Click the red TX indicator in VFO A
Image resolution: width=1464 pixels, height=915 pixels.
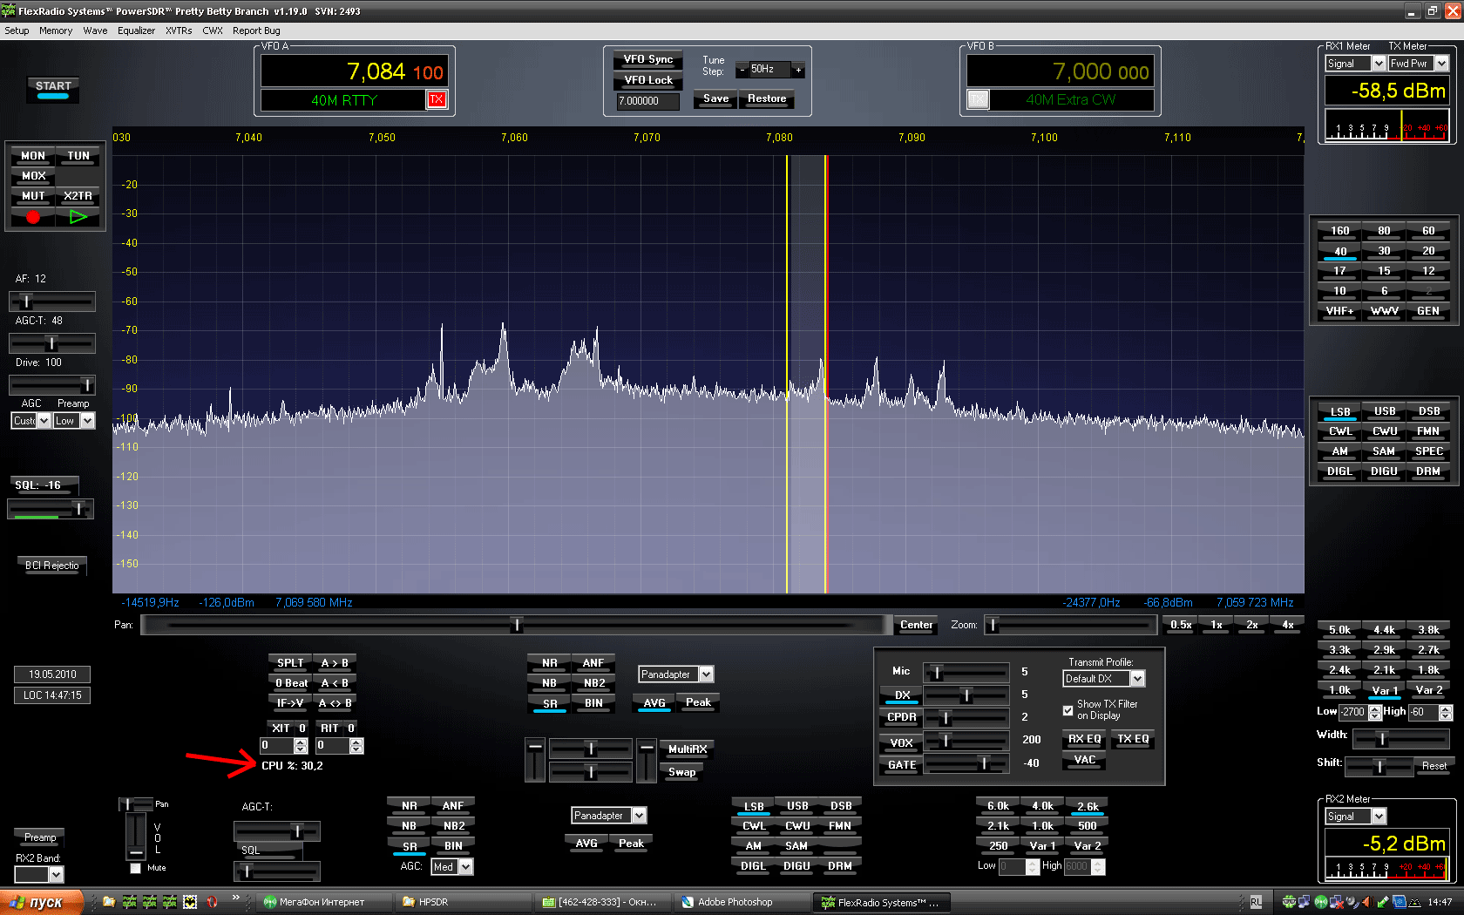[x=437, y=99]
